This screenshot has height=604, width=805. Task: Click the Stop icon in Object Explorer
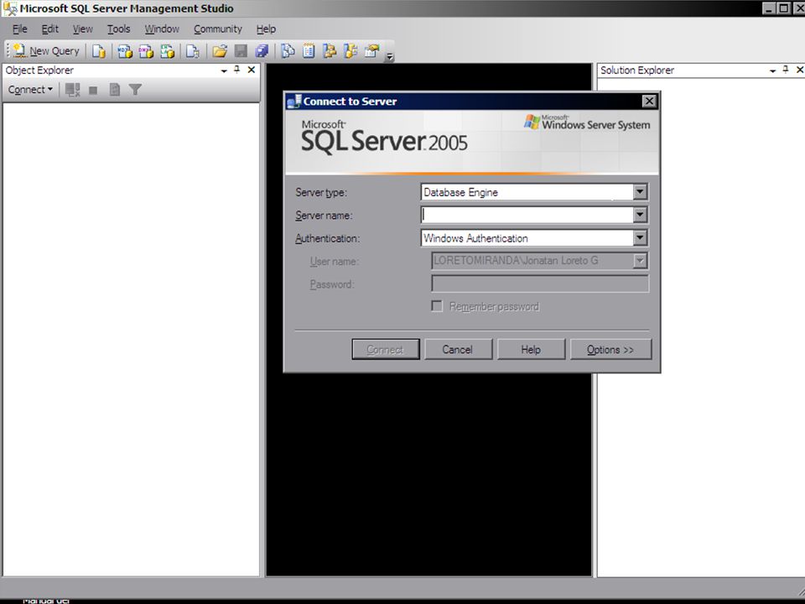click(x=93, y=91)
